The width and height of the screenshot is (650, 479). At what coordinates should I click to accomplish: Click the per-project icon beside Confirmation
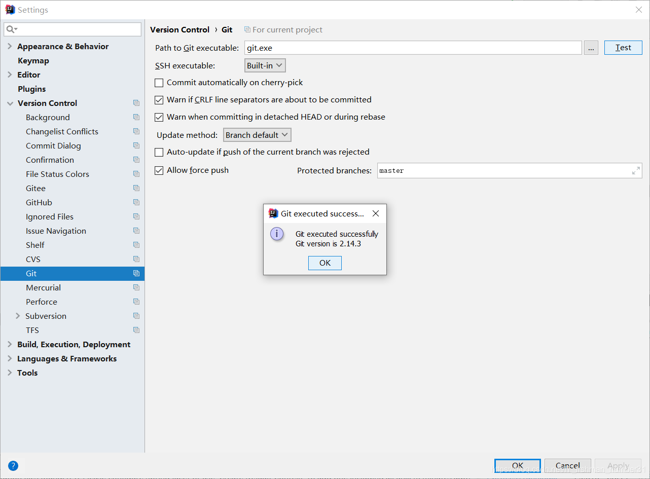pos(136,160)
